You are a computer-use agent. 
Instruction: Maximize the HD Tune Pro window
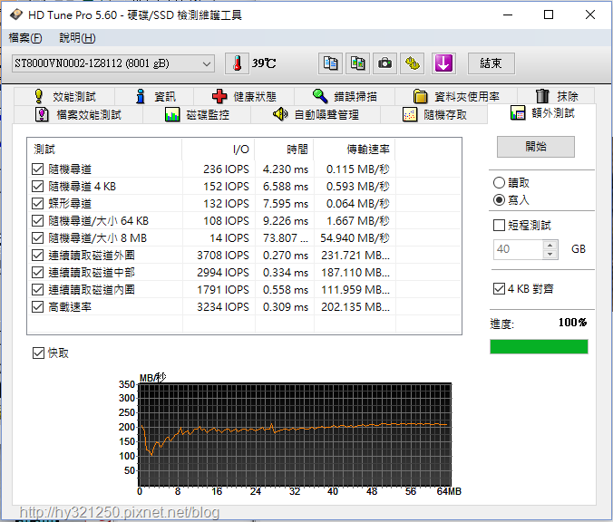(549, 14)
